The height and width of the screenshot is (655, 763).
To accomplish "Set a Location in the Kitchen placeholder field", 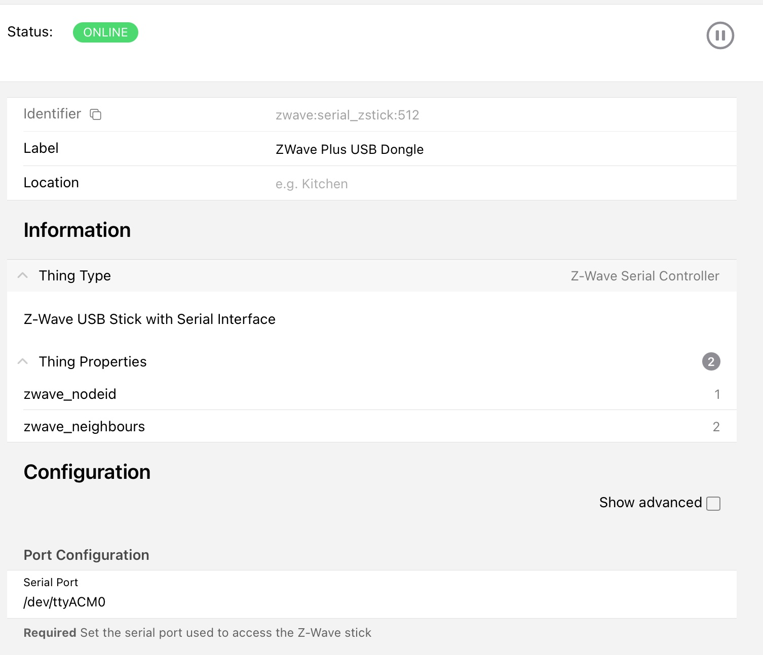I will tap(311, 183).
